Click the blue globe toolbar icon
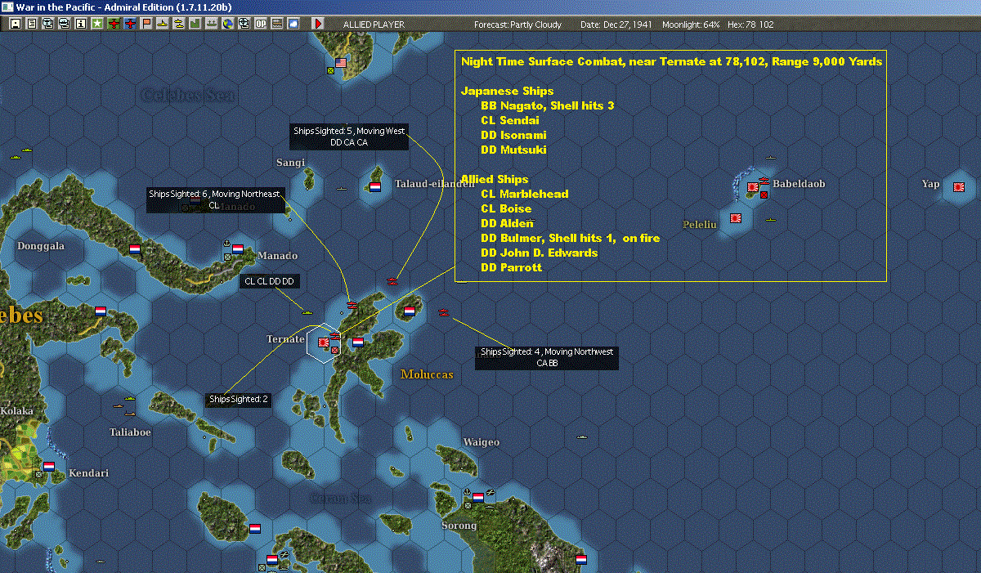The width and height of the screenshot is (981, 573). (x=227, y=24)
